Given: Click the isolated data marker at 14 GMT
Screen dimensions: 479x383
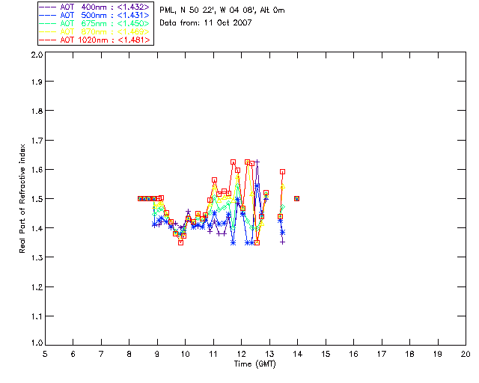Looking at the screenshot, I should click(296, 199).
